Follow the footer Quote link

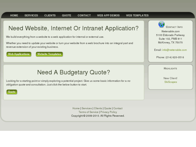click(108, 108)
